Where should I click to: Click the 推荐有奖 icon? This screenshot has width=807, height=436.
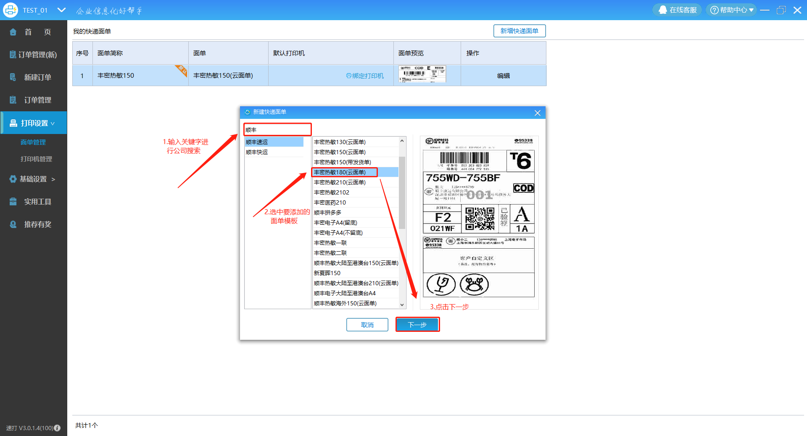pos(13,224)
